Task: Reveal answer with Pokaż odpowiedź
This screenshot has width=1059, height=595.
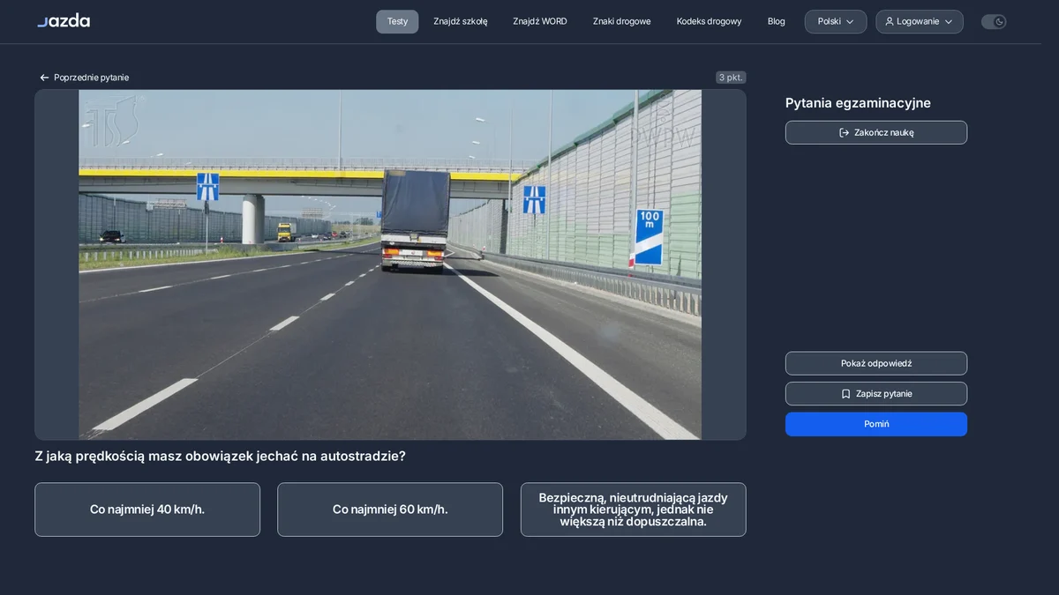Action: tap(876, 363)
